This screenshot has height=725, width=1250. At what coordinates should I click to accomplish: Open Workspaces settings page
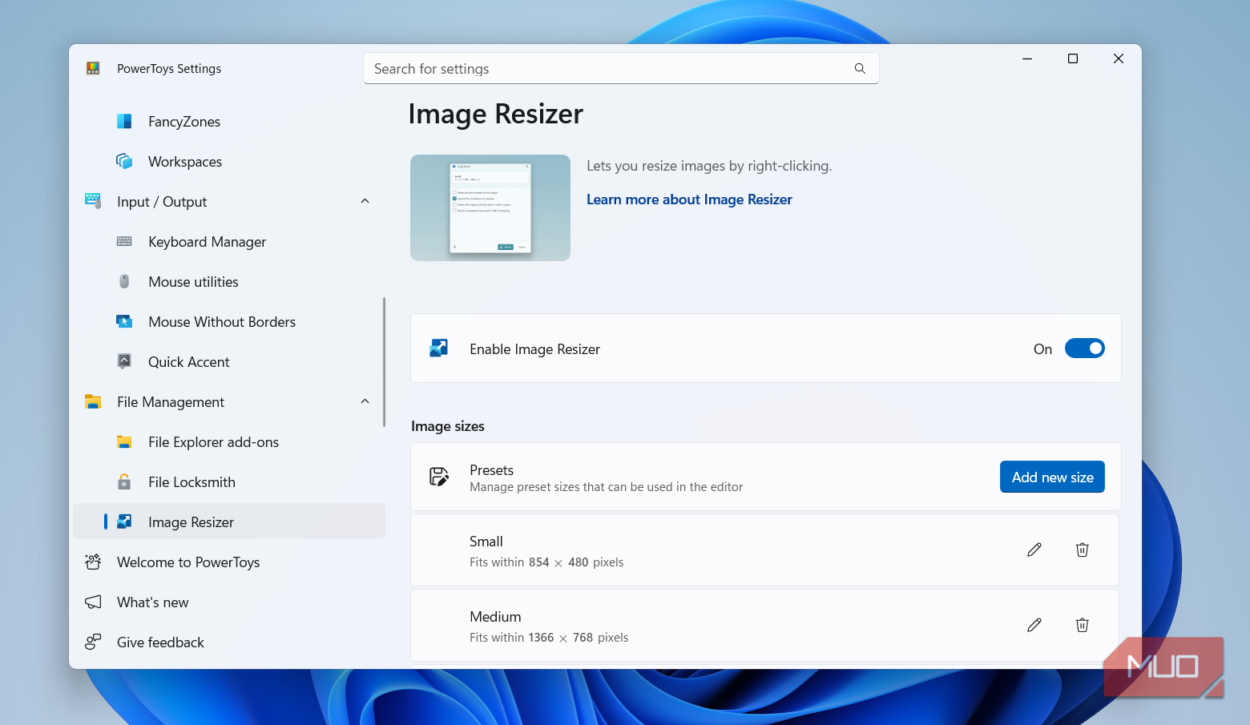(x=229, y=161)
